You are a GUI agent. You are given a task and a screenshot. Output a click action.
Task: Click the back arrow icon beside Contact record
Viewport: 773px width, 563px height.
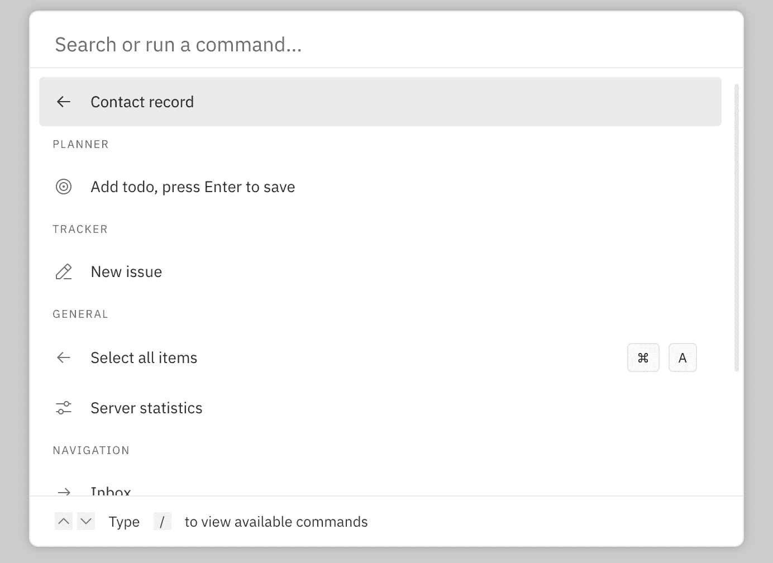click(64, 102)
